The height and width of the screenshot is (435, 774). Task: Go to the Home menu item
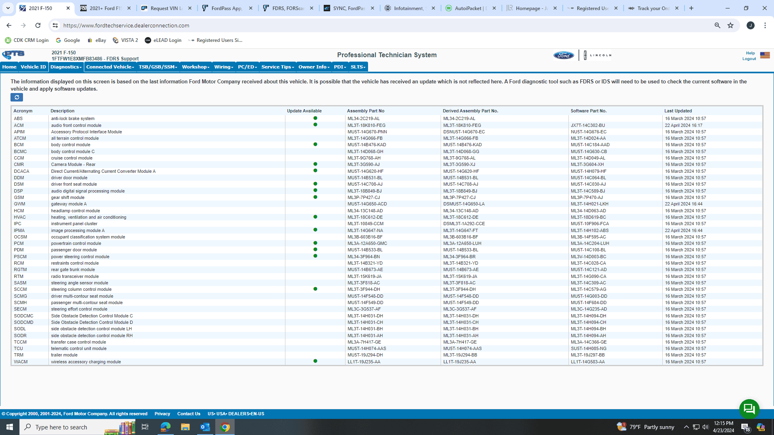click(9, 67)
